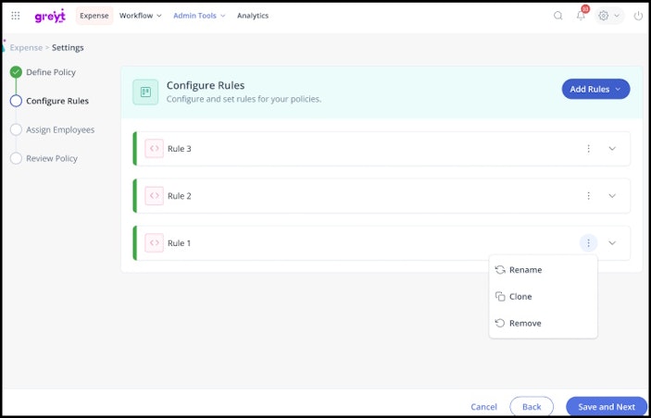Screen dimensions: 651x418
Task: Click the Settings breadcrumb text
Action: [x=68, y=48]
